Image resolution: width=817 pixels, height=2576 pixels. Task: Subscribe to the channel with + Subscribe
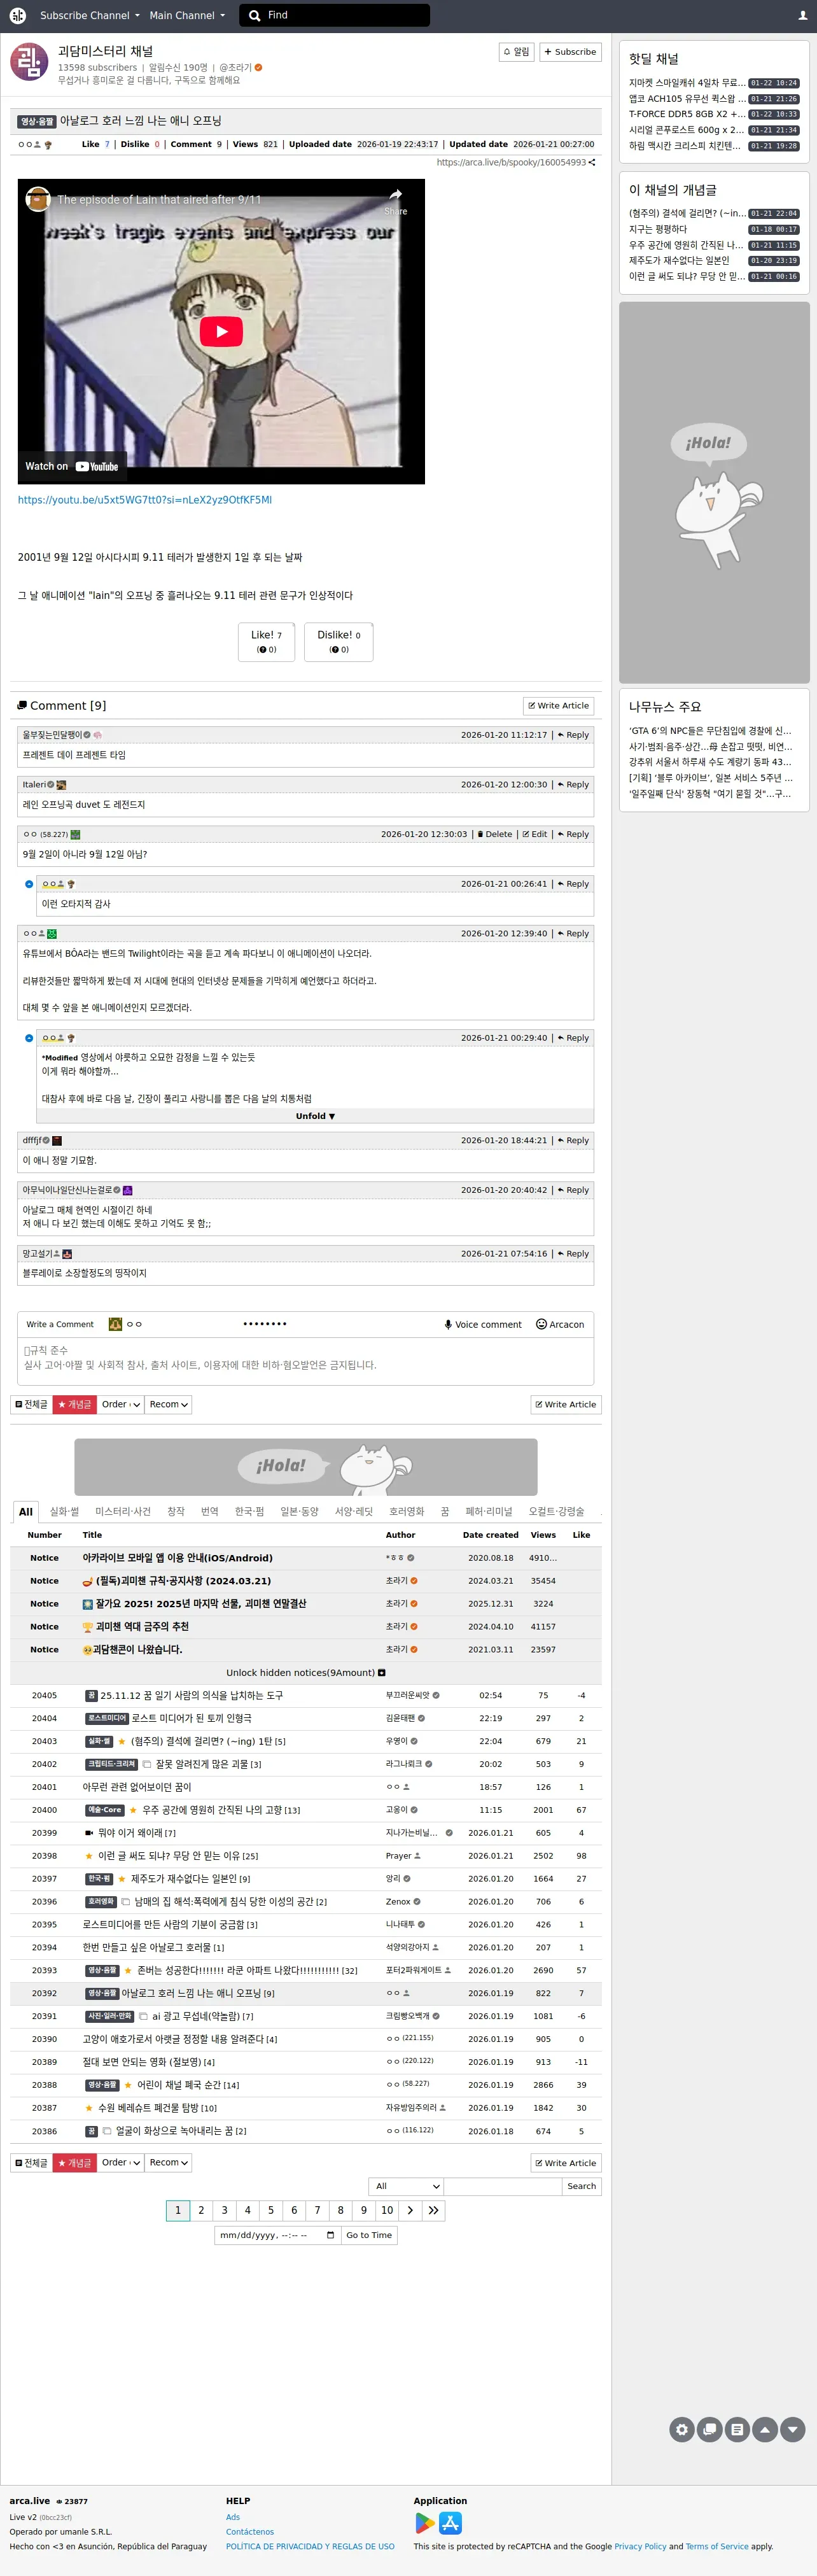click(570, 52)
